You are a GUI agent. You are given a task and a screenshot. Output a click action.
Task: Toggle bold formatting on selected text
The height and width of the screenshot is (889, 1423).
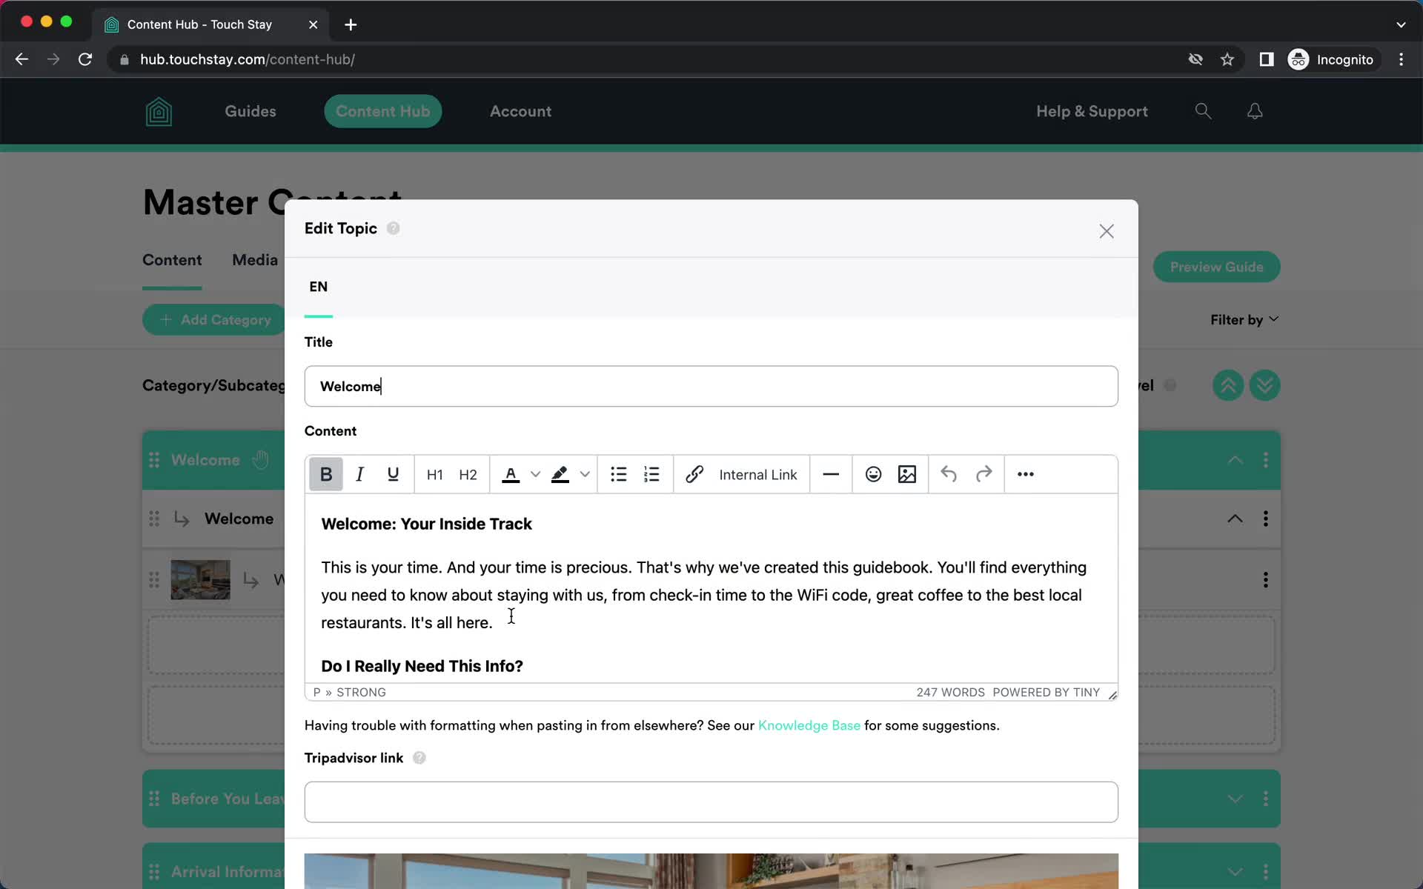pos(325,473)
